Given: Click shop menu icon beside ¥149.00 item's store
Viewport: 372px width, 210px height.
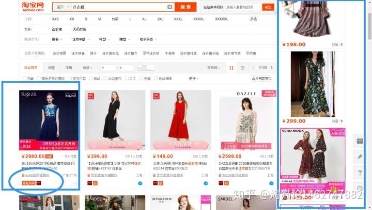Looking at the screenshot, I should (154, 176).
